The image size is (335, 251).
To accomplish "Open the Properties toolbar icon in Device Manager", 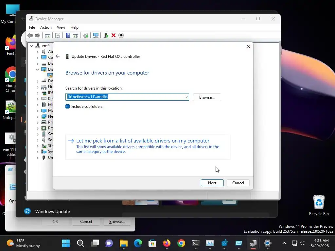I will pos(58,35).
